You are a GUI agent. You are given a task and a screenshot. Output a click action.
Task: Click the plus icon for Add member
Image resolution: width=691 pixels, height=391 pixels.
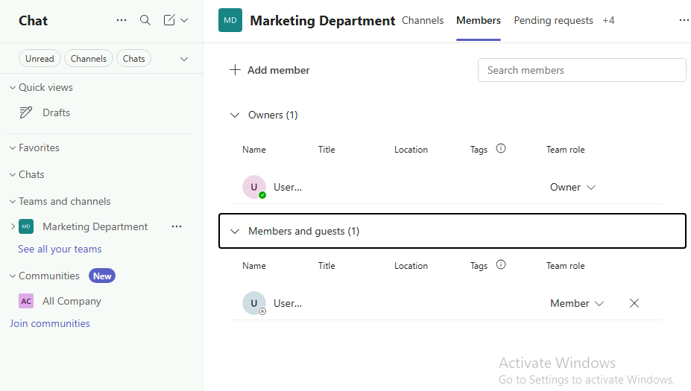pos(236,70)
